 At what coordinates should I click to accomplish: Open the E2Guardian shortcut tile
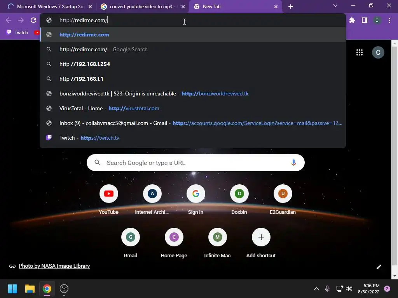click(283, 199)
